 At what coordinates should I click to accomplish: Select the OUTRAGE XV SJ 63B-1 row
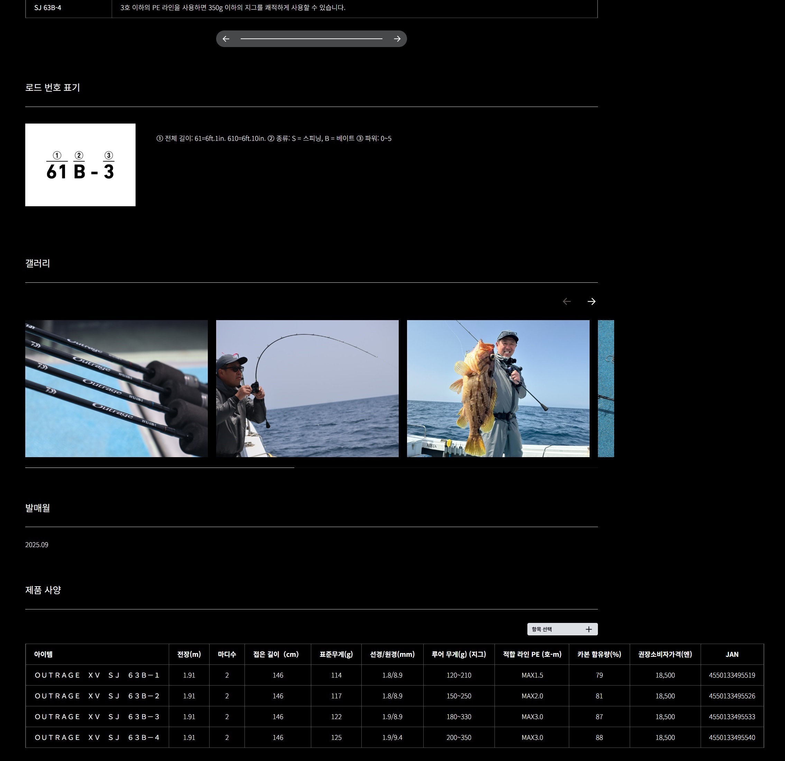click(97, 675)
